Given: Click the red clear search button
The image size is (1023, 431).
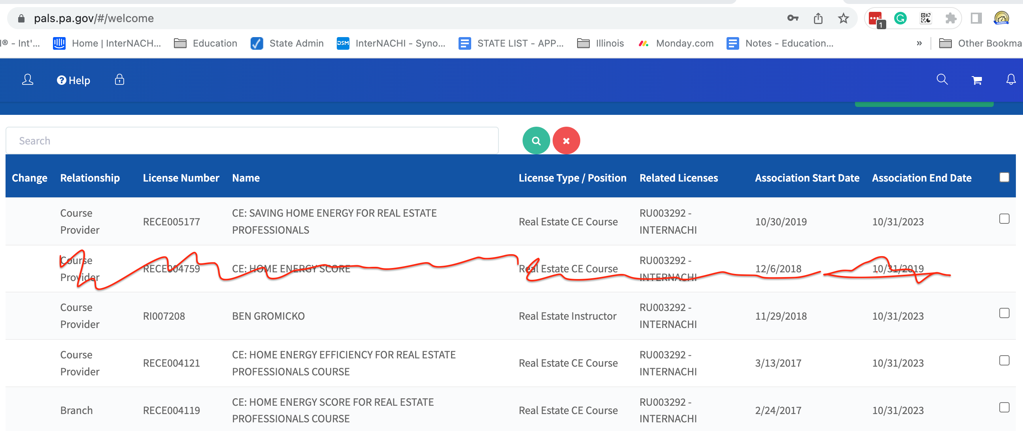Looking at the screenshot, I should point(566,141).
